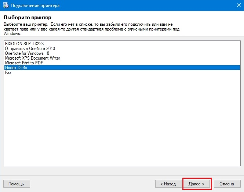Choose the Fax entry in list

click(122, 72)
